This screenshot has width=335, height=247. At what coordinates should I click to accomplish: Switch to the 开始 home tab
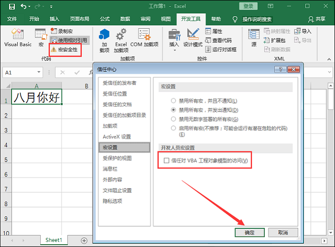click(x=34, y=19)
